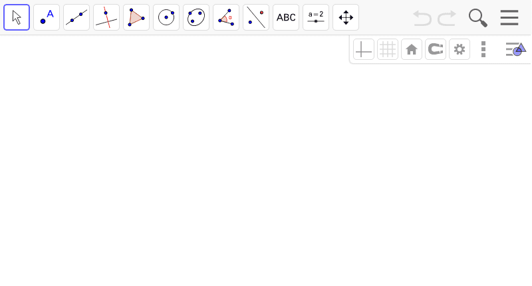
Task: Select the Ellipse conic tool
Action: [x=196, y=17]
